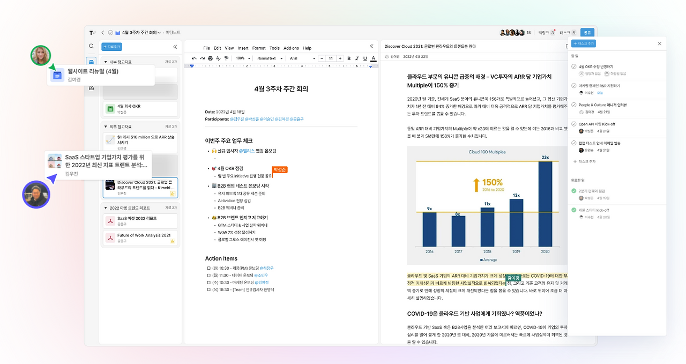
Task: Open the text color picker
Action: click(374, 58)
